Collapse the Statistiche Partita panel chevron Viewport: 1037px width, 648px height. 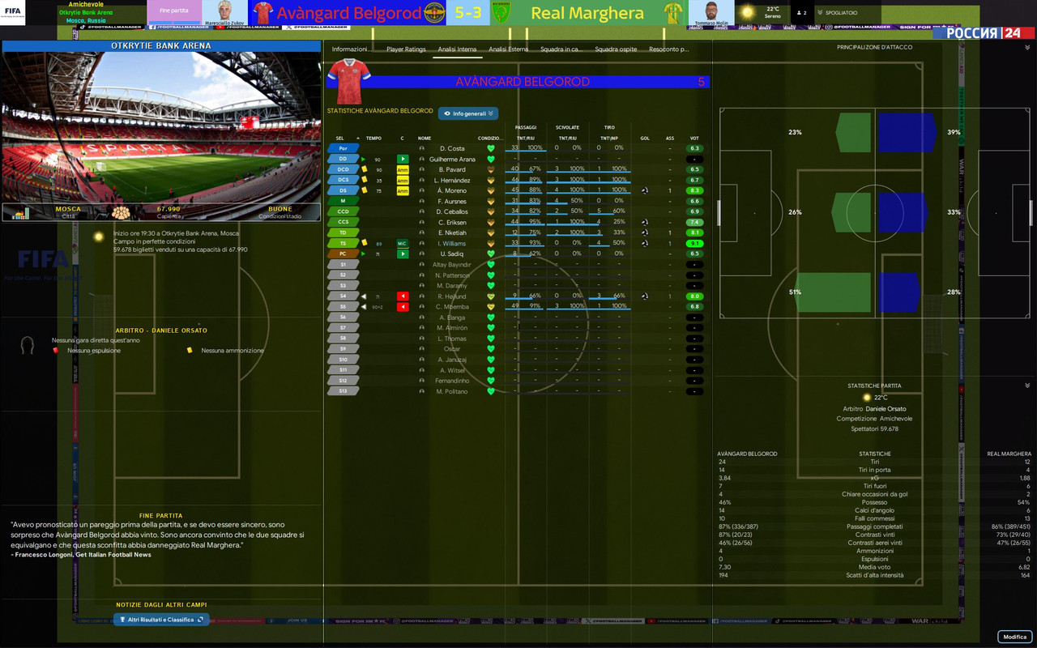pyautogui.click(x=1027, y=386)
